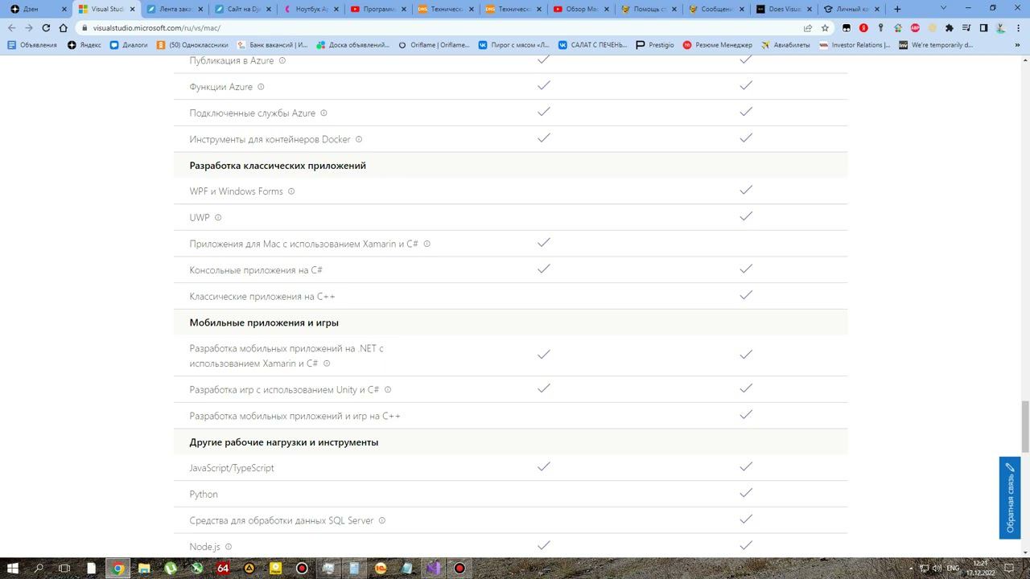Viewport: 1030px width, 579px height.
Task: Click ENG language indicator in tray
Action: [x=954, y=568]
